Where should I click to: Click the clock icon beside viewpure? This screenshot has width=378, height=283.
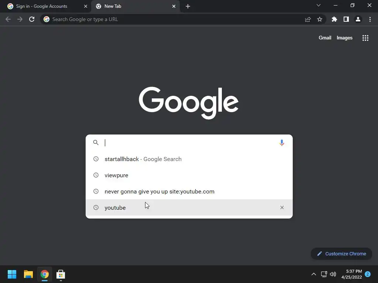(x=96, y=175)
